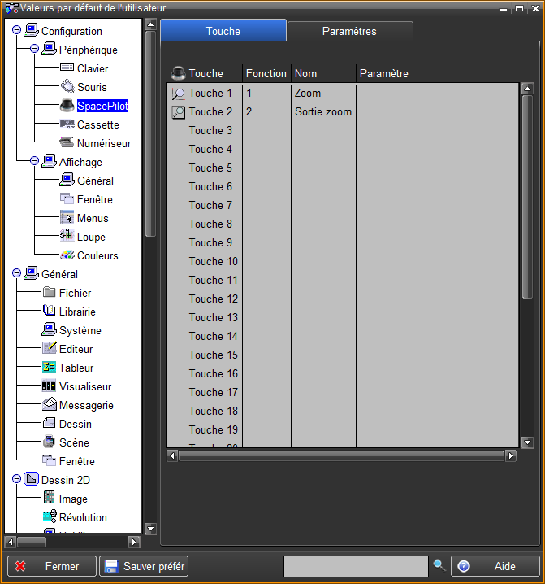The image size is (545, 584).
Task: Collapse the Configuration tree node
Action: [x=16, y=31]
